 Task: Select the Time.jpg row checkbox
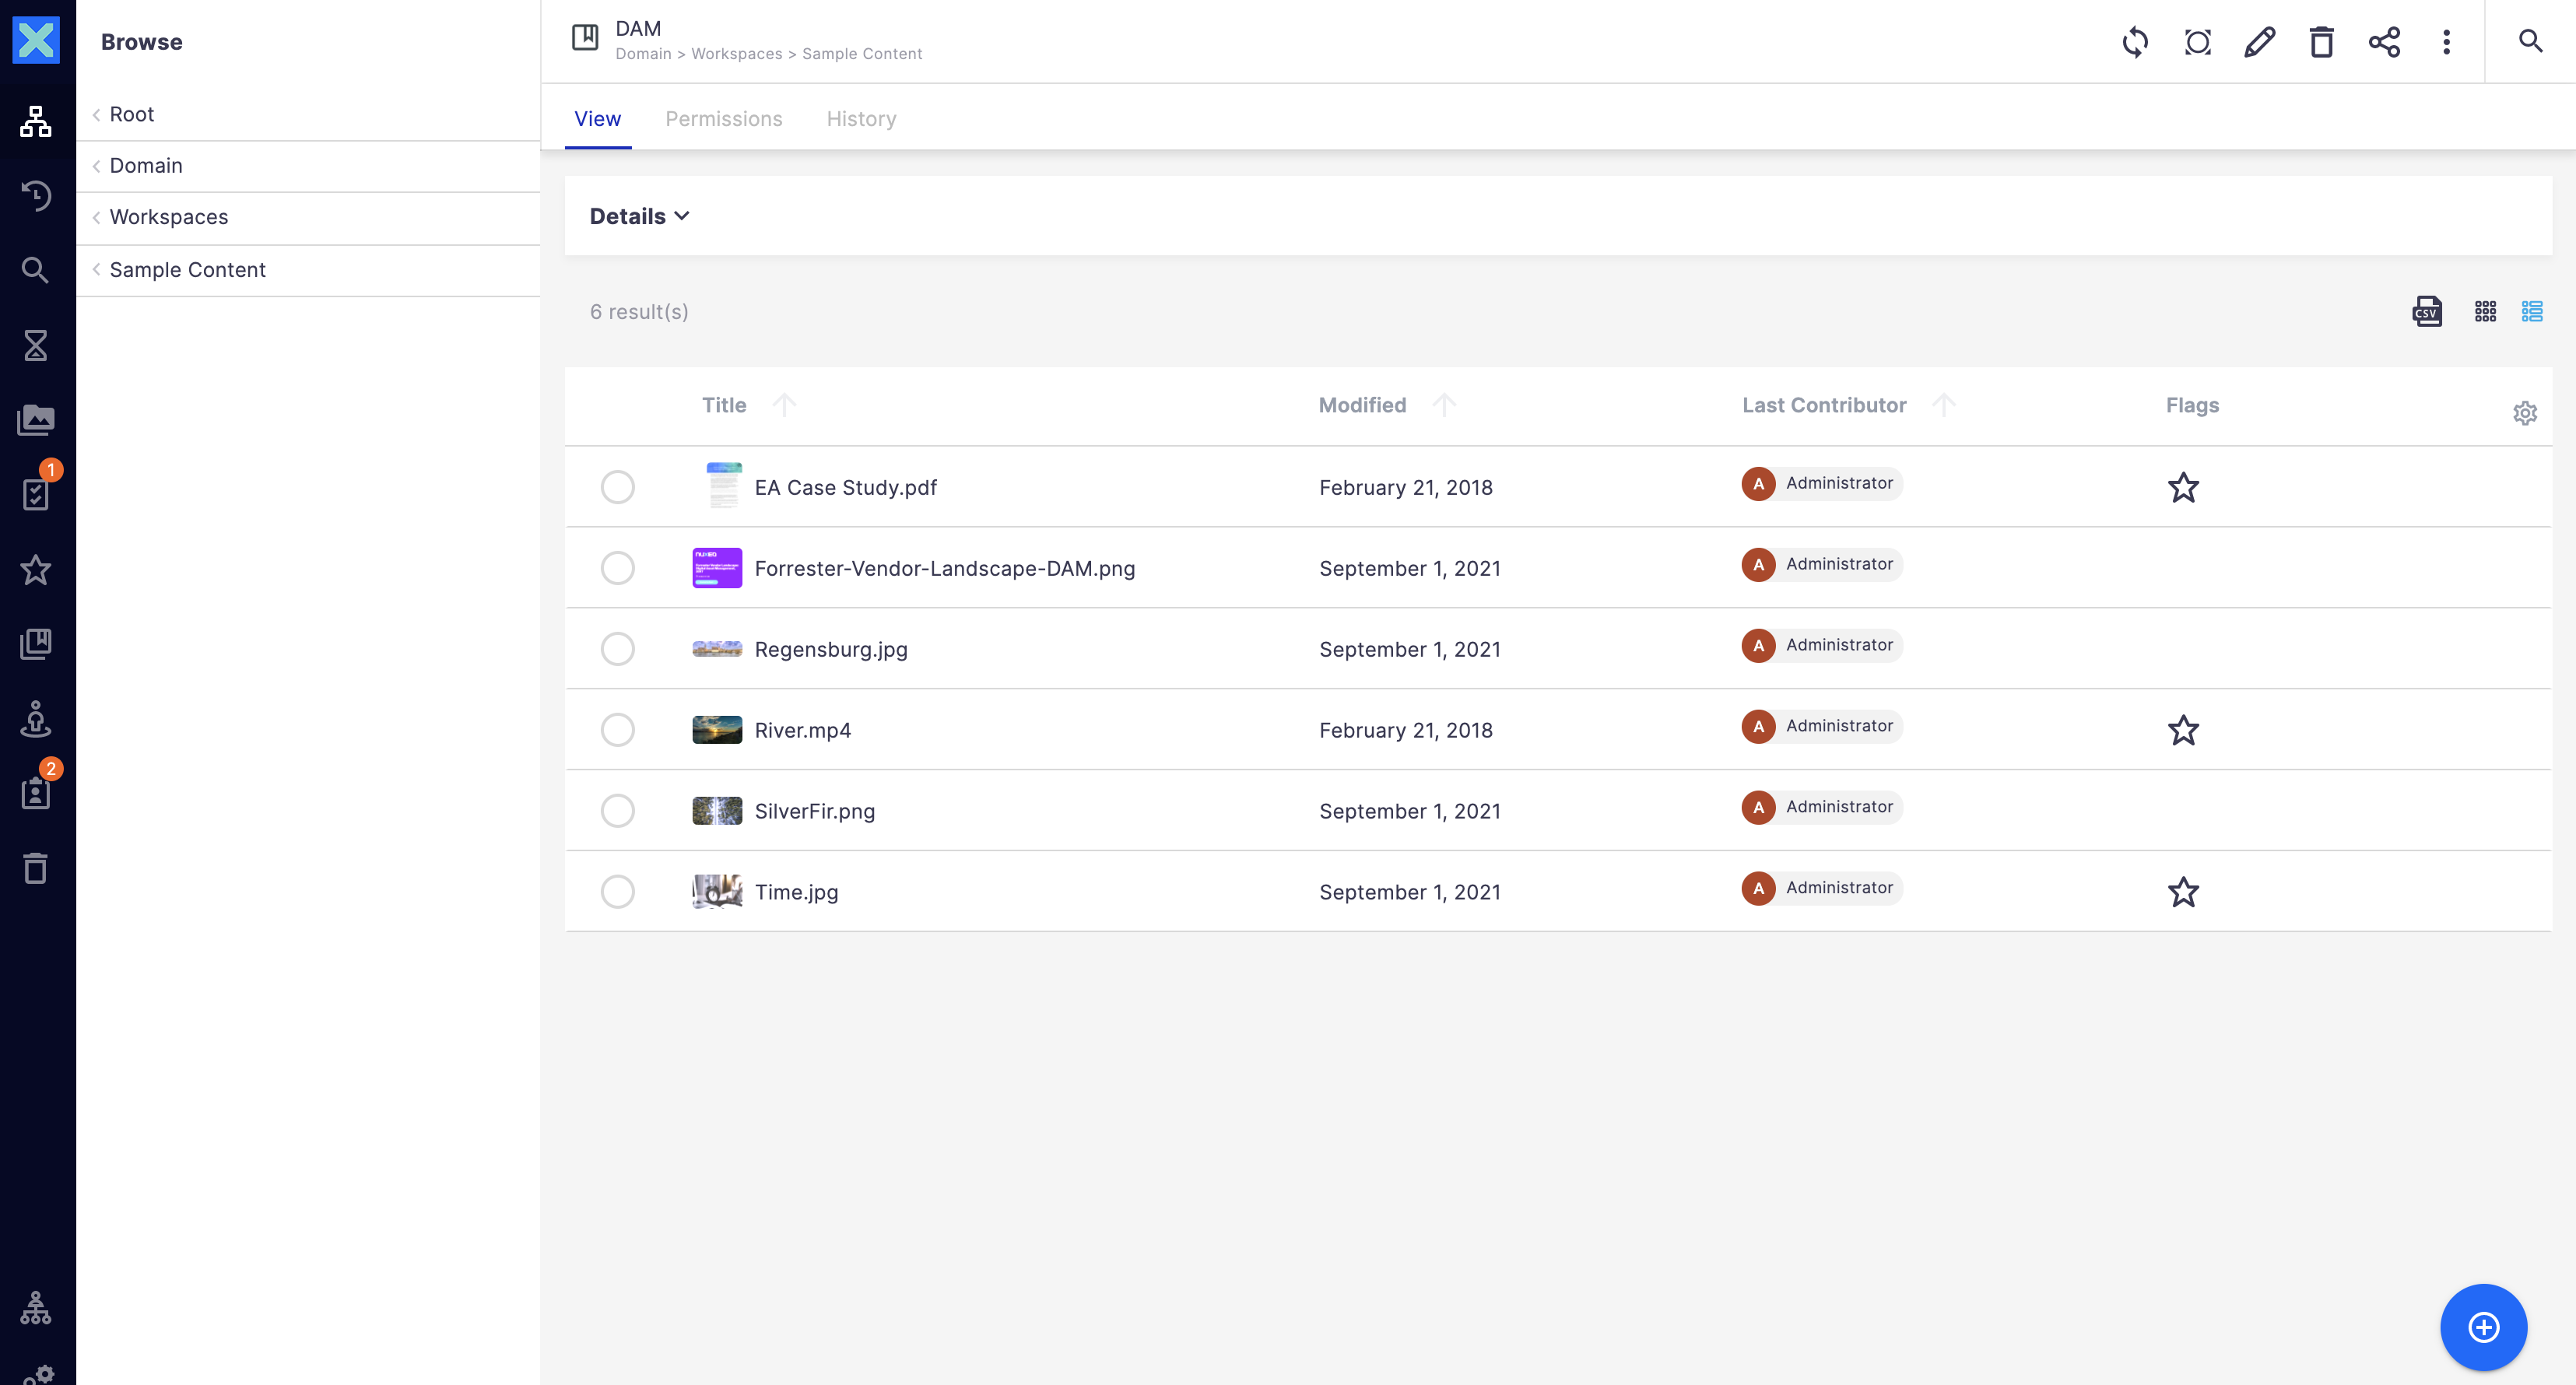point(618,892)
